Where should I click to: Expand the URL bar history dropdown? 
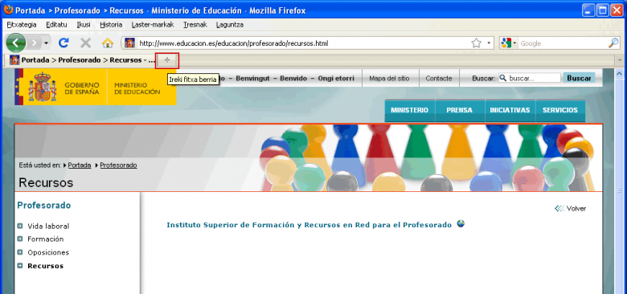coord(489,43)
